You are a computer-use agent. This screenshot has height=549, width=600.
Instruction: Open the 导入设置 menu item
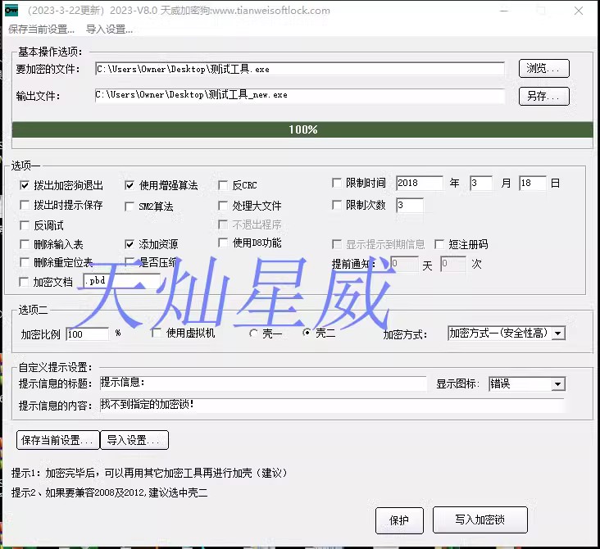pyautogui.click(x=109, y=29)
